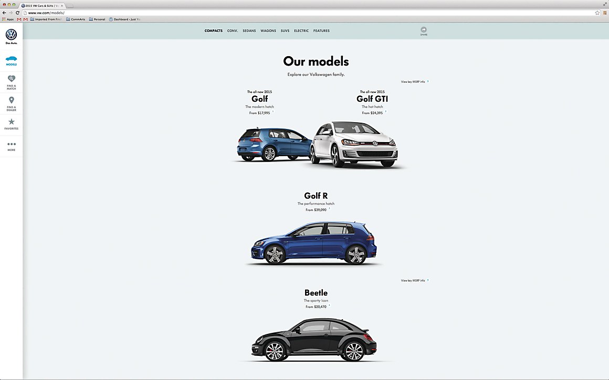
Task: Select the SUVs category in navigation
Action: coord(285,30)
